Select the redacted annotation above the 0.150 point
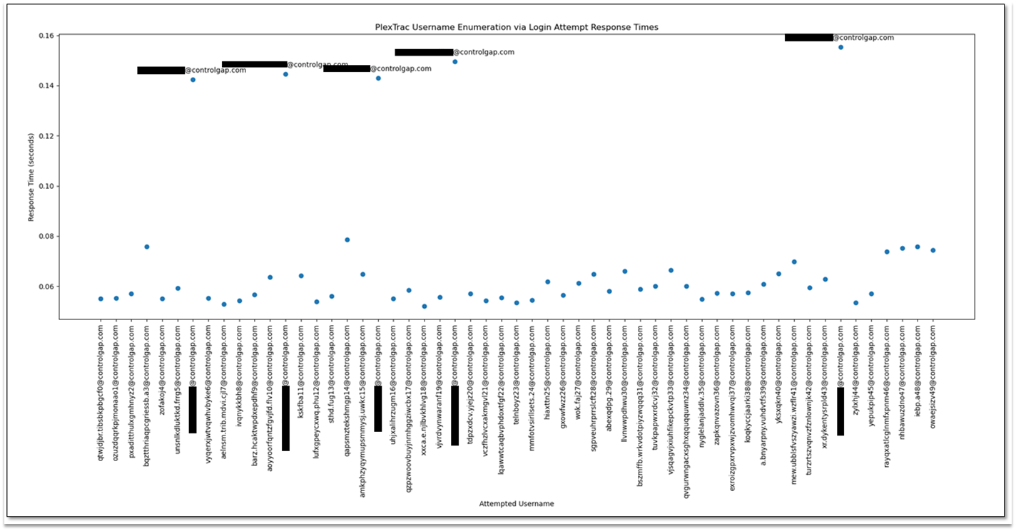Viewport: 1016px width, 531px height. click(x=422, y=51)
